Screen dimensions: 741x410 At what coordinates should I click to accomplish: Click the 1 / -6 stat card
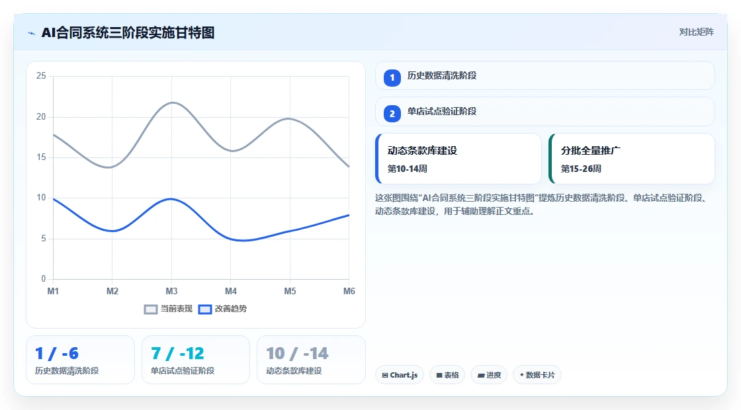coord(80,360)
